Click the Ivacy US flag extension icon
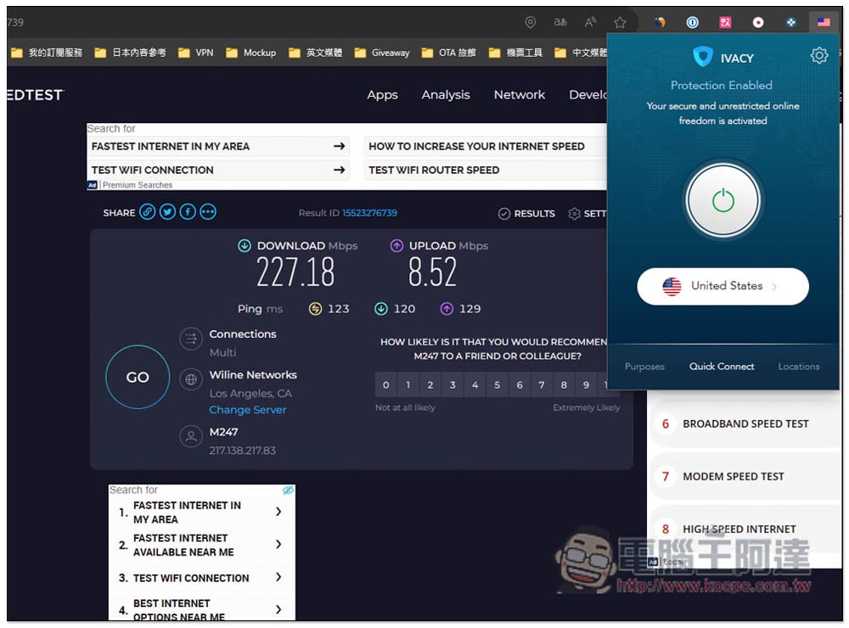The height and width of the screenshot is (628, 849). pos(824,22)
